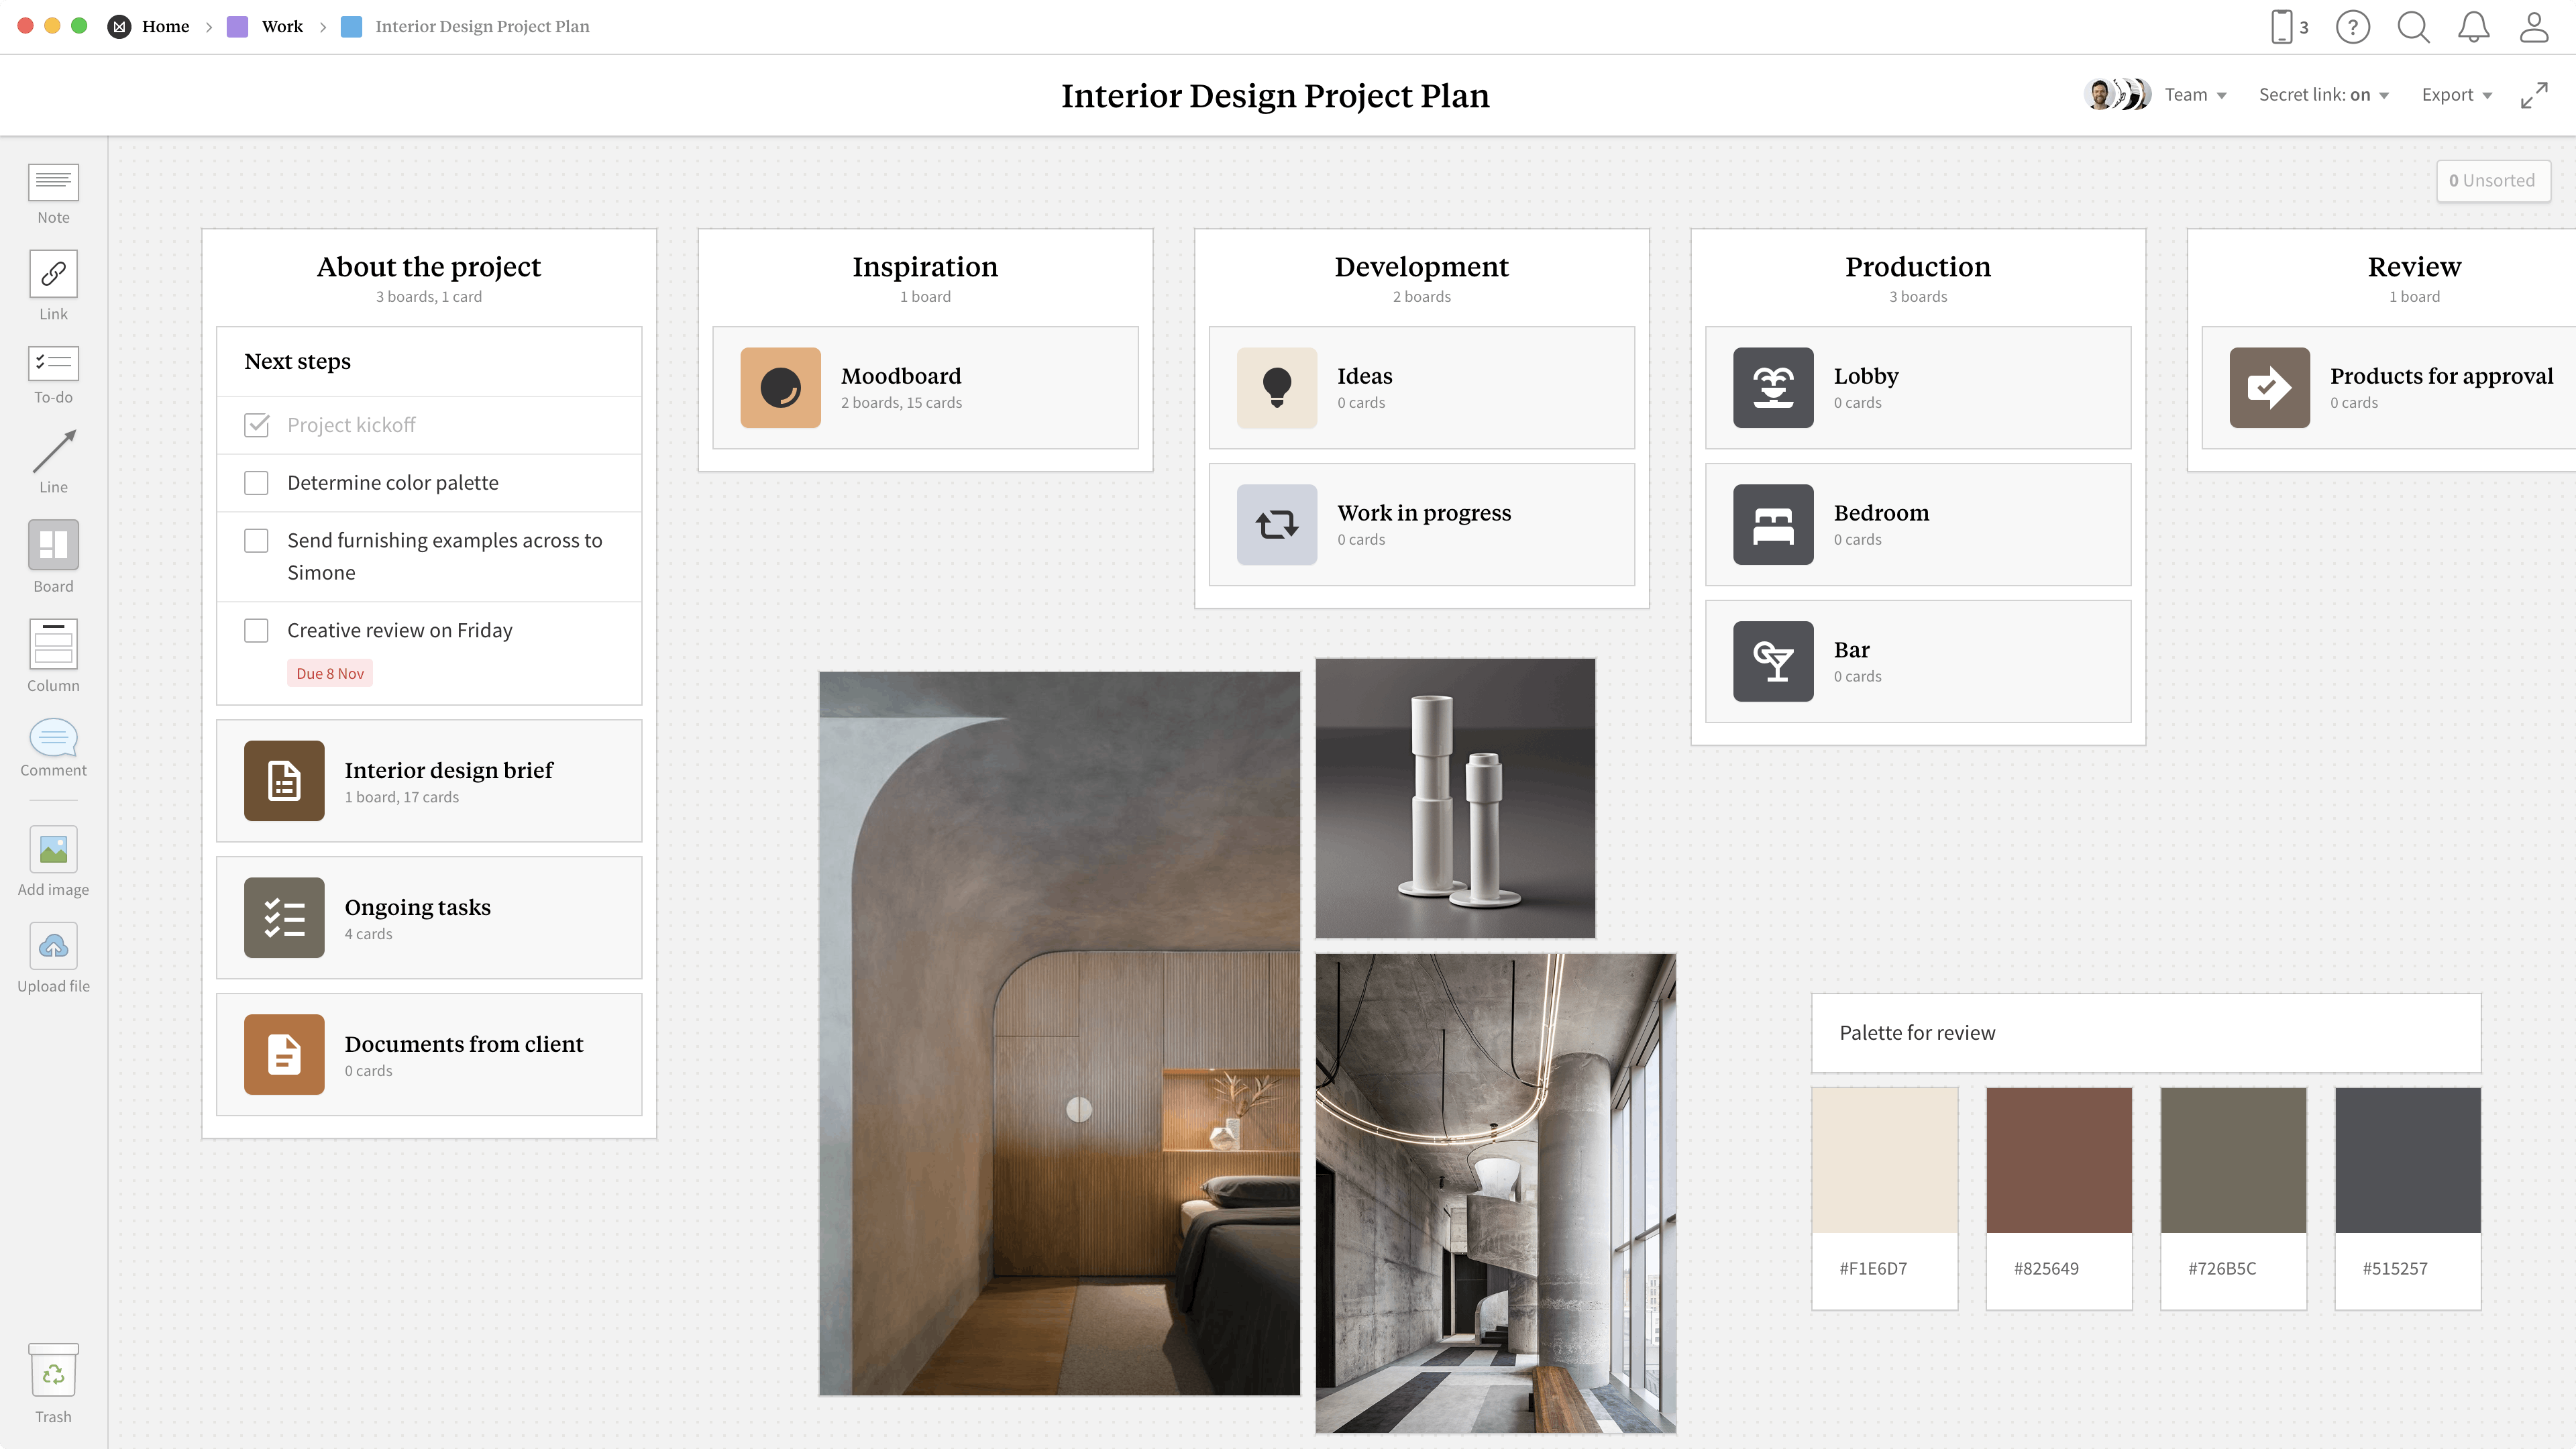
Task: Mark Determine color palette as done
Action: click(257, 483)
